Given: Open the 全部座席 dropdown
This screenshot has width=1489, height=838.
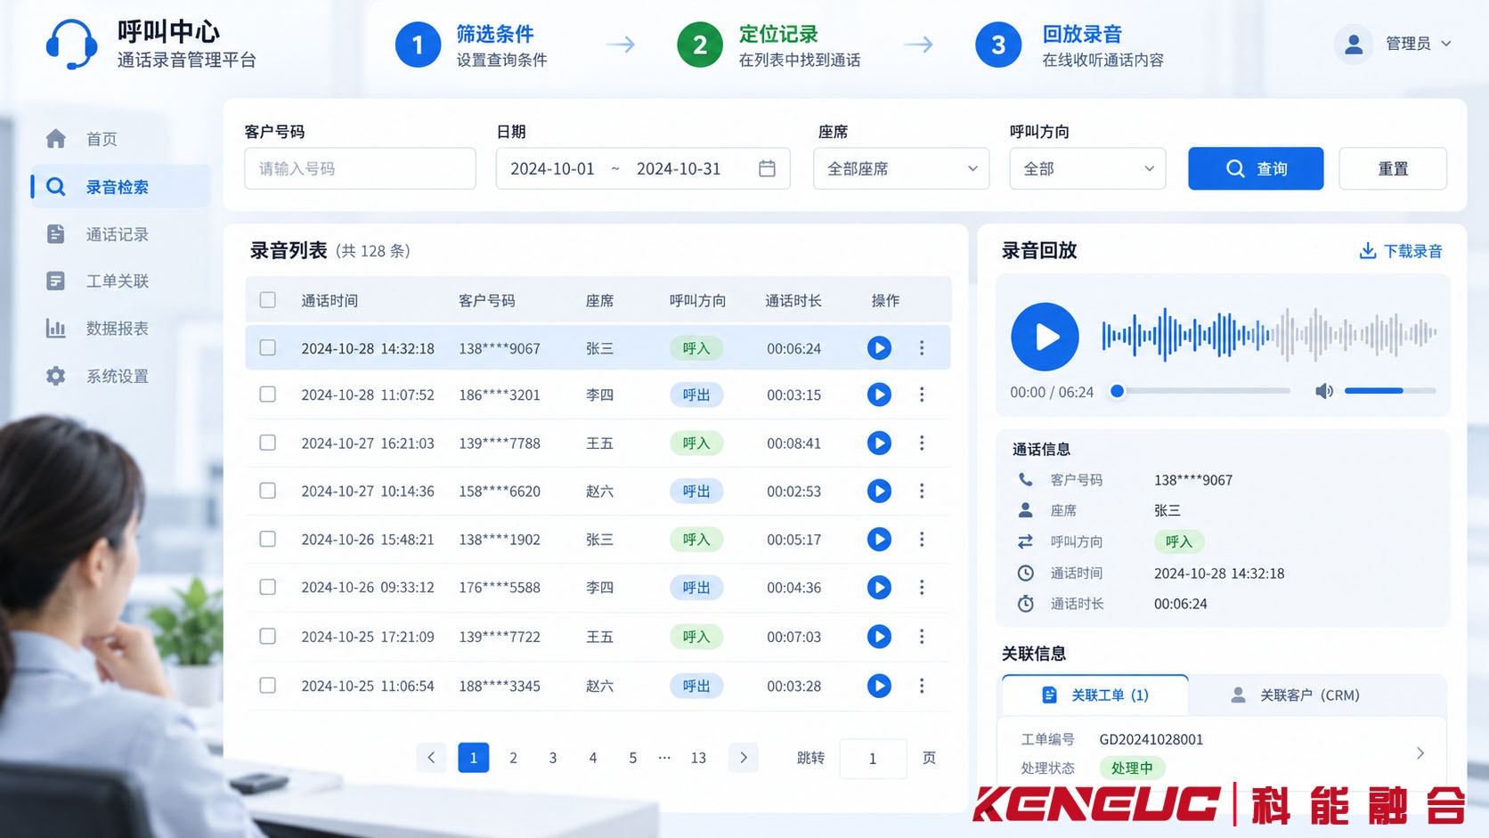Looking at the screenshot, I should [901, 168].
